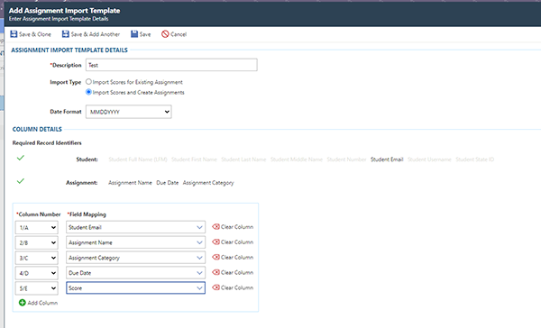The image size is (541, 328).
Task: Click the Assignment Import Template Details heading
Action: pos(69,50)
